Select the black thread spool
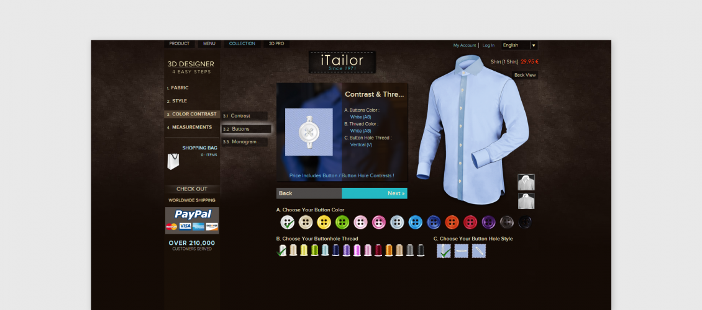Viewport: 702px width, 310px height. click(x=421, y=250)
